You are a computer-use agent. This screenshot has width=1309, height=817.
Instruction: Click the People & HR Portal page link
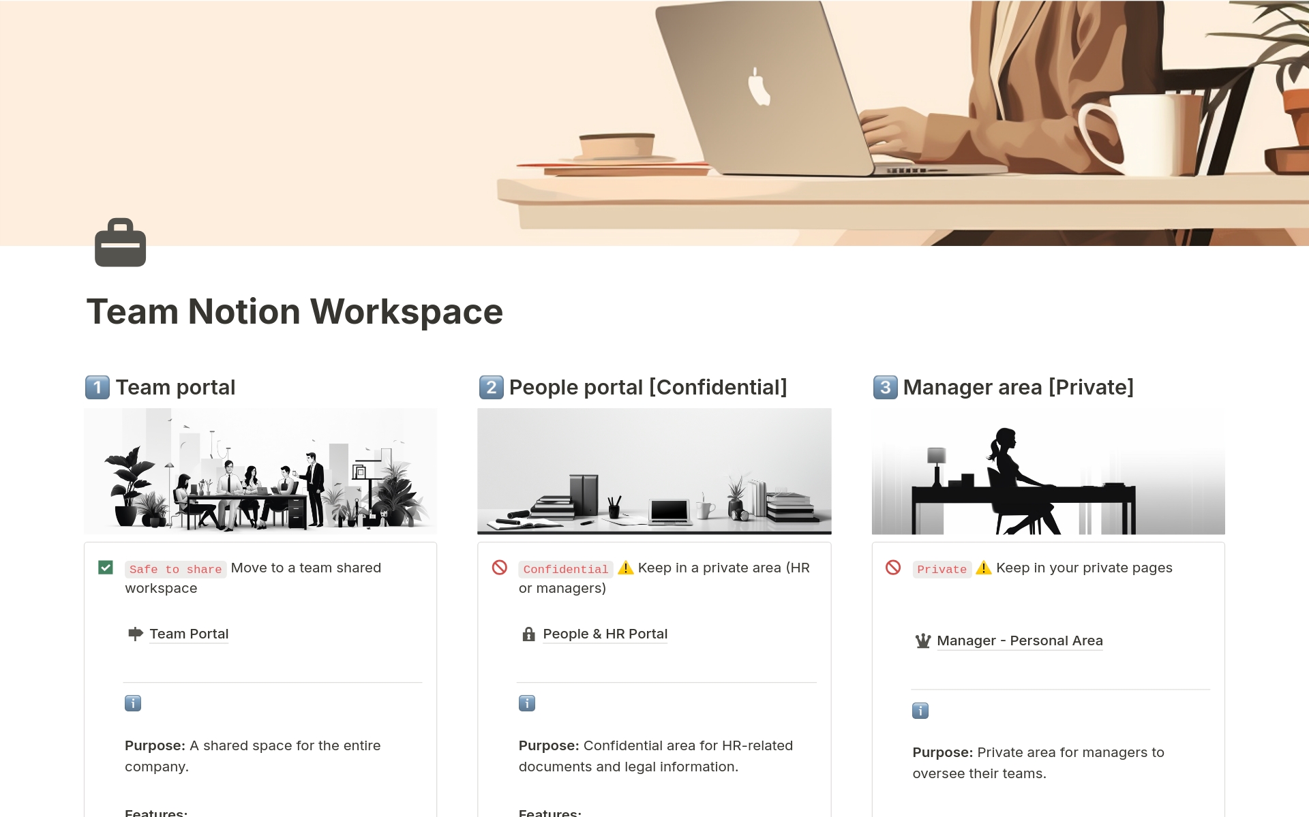[603, 632]
